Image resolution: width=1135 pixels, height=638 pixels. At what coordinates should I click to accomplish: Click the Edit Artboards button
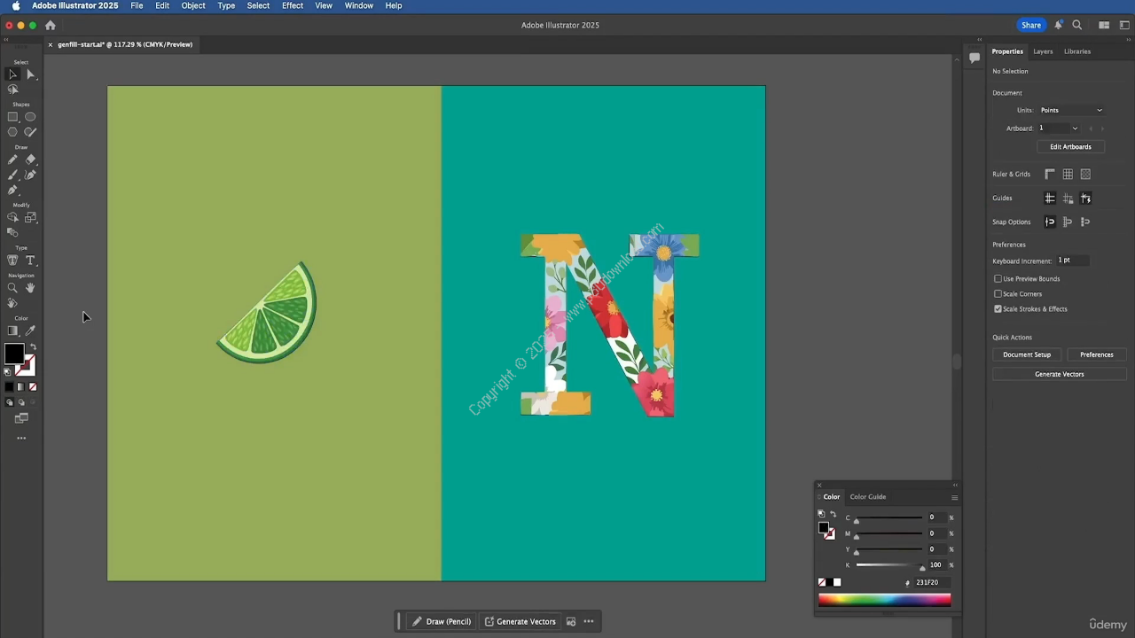tap(1070, 147)
